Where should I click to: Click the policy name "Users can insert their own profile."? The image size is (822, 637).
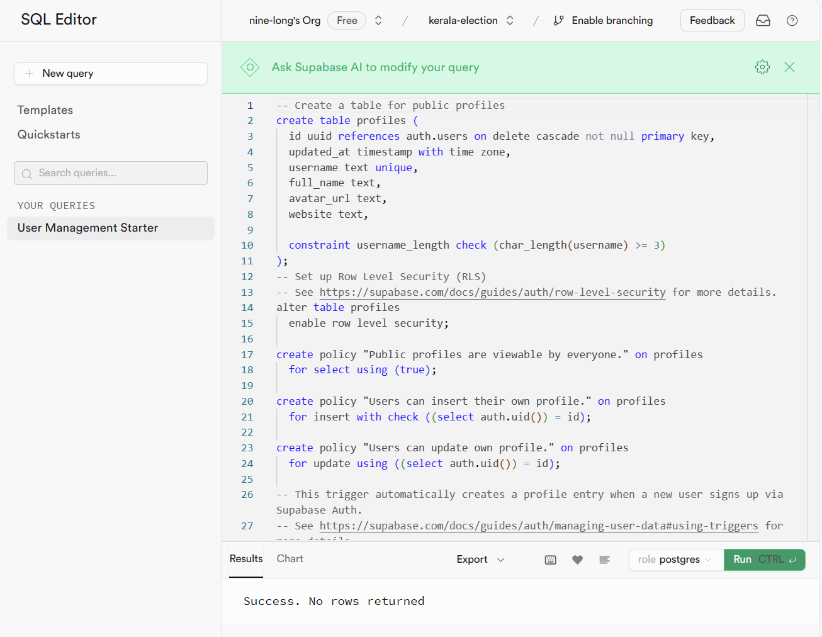pos(477,401)
